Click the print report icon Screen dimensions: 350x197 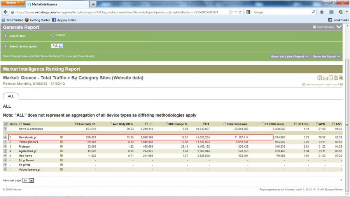(335, 78)
